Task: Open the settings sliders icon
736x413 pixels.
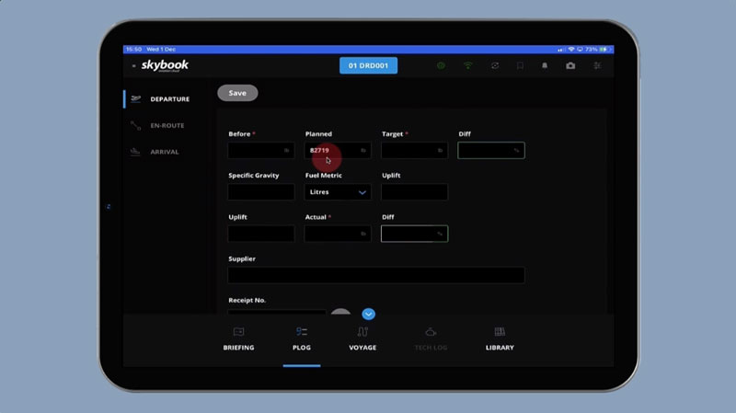Action: pyautogui.click(x=597, y=66)
